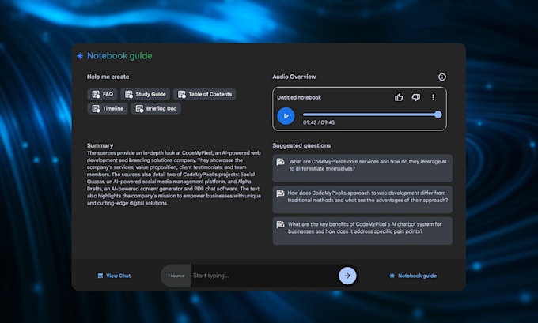Image resolution: width=538 pixels, height=323 pixels.
Task: Click the Help me create heading
Action: (108, 77)
